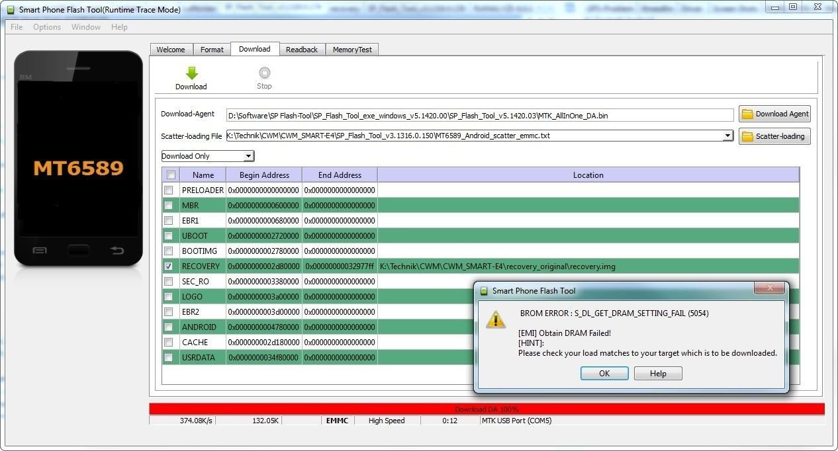The image size is (838, 451).
Task: Select the Download tab
Action: [255, 49]
